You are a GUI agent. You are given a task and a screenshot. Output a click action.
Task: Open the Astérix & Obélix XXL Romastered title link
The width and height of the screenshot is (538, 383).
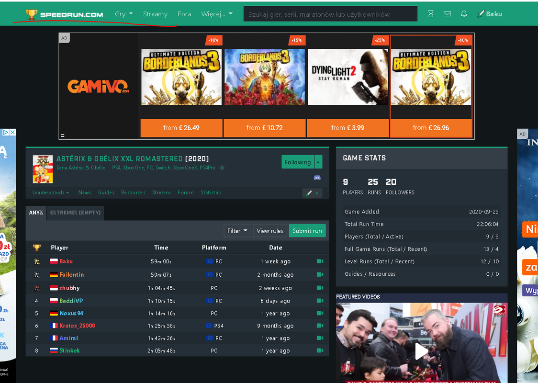119,159
